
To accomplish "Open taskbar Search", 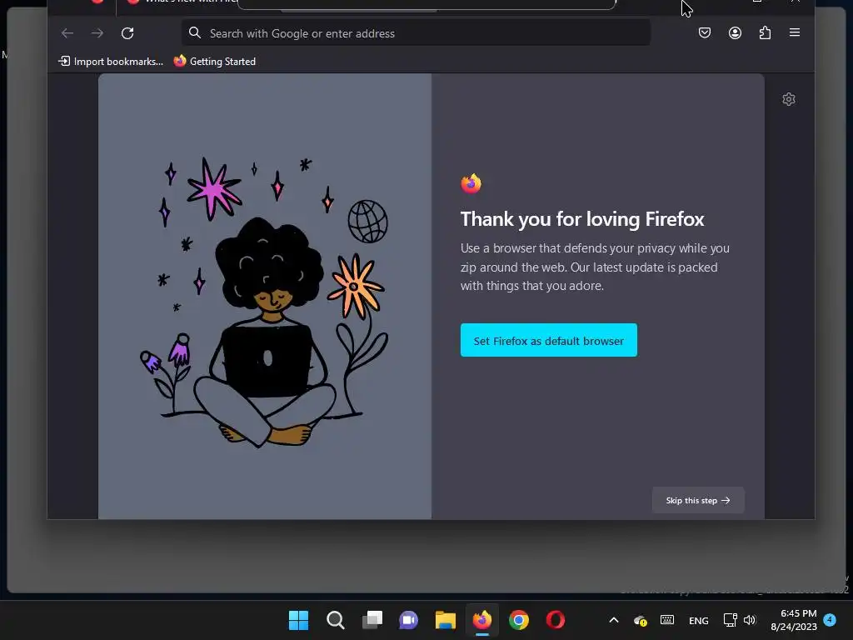I will (335, 620).
